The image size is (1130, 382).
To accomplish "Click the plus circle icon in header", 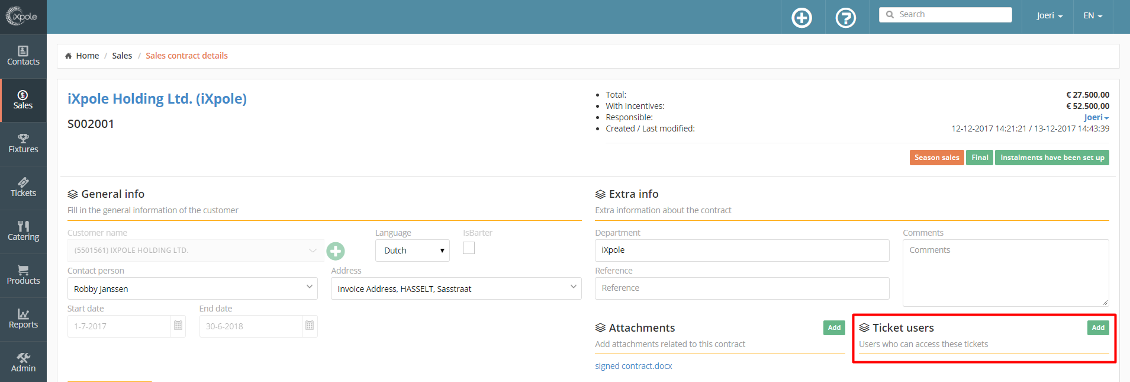I will pos(802,18).
